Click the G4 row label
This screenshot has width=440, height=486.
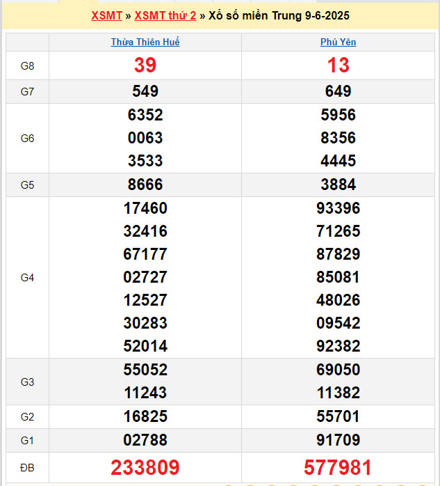click(27, 277)
